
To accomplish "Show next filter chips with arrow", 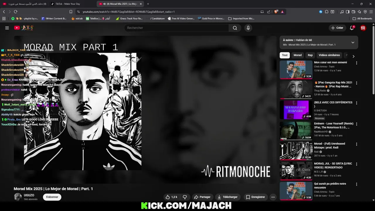I will tap(353, 56).
